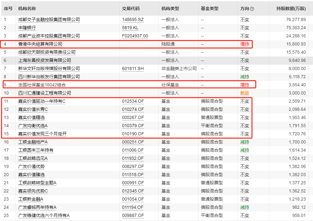Click fund code 011194.OF
313x221 pixels.
click(x=133, y=208)
